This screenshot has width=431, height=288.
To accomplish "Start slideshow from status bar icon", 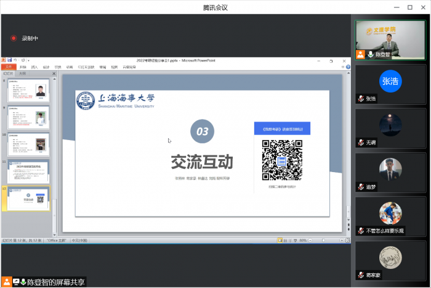I will tap(295, 241).
